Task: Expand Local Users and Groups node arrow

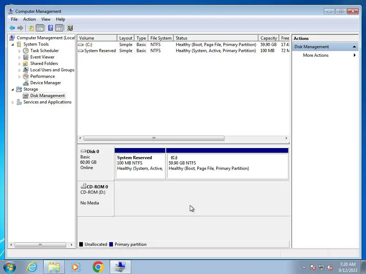Action: click(19, 70)
